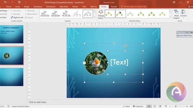The height and width of the screenshot is (108, 193).
Task: Click the Tell me search box
Action: 134,7
